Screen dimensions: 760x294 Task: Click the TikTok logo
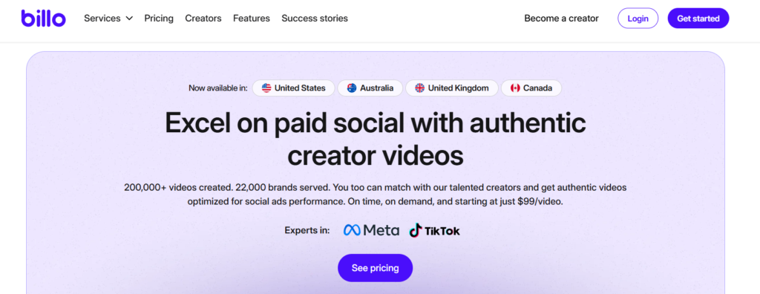click(x=434, y=230)
